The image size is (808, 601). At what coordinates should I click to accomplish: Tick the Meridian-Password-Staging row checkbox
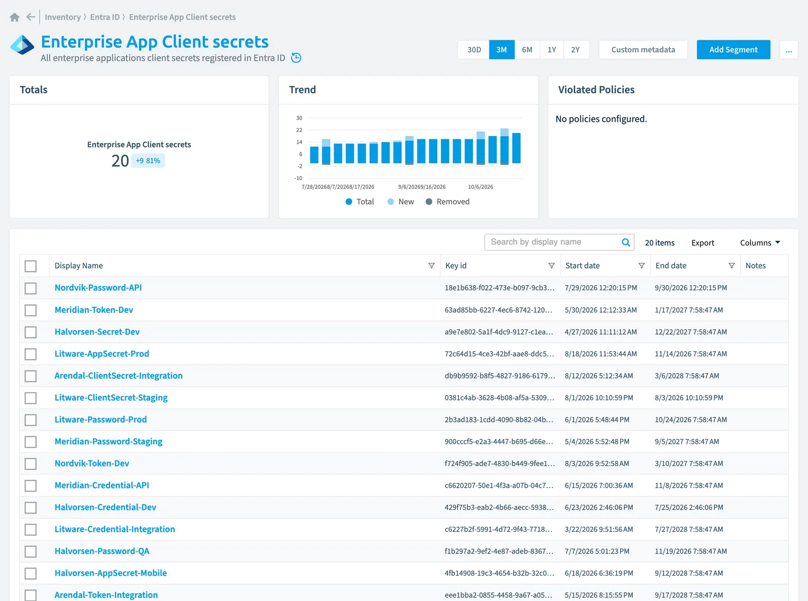[31, 442]
